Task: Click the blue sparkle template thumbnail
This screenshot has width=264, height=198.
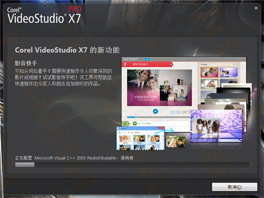Action: tap(228, 73)
